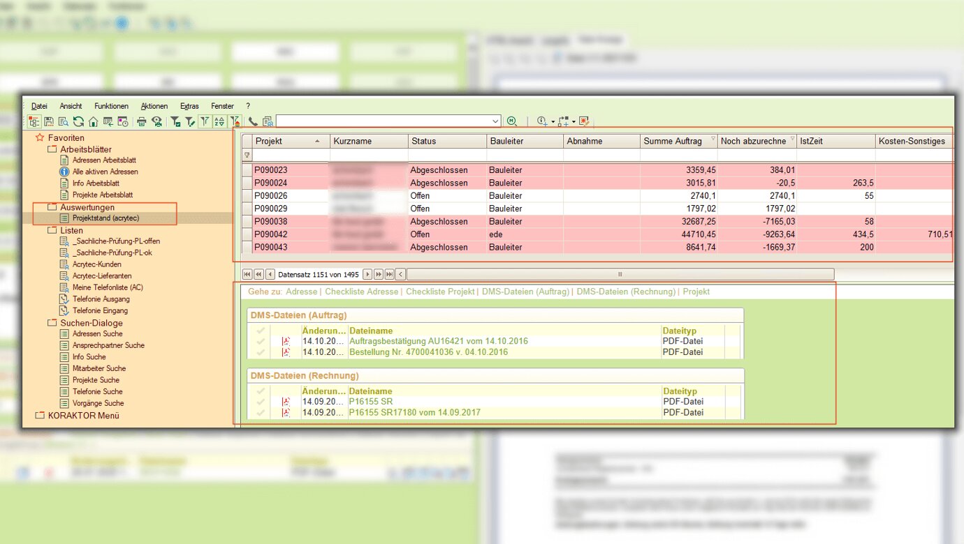This screenshot has width=964, height=544.
Task: Click the filter funnel icon in filter row
Action: 247,156
